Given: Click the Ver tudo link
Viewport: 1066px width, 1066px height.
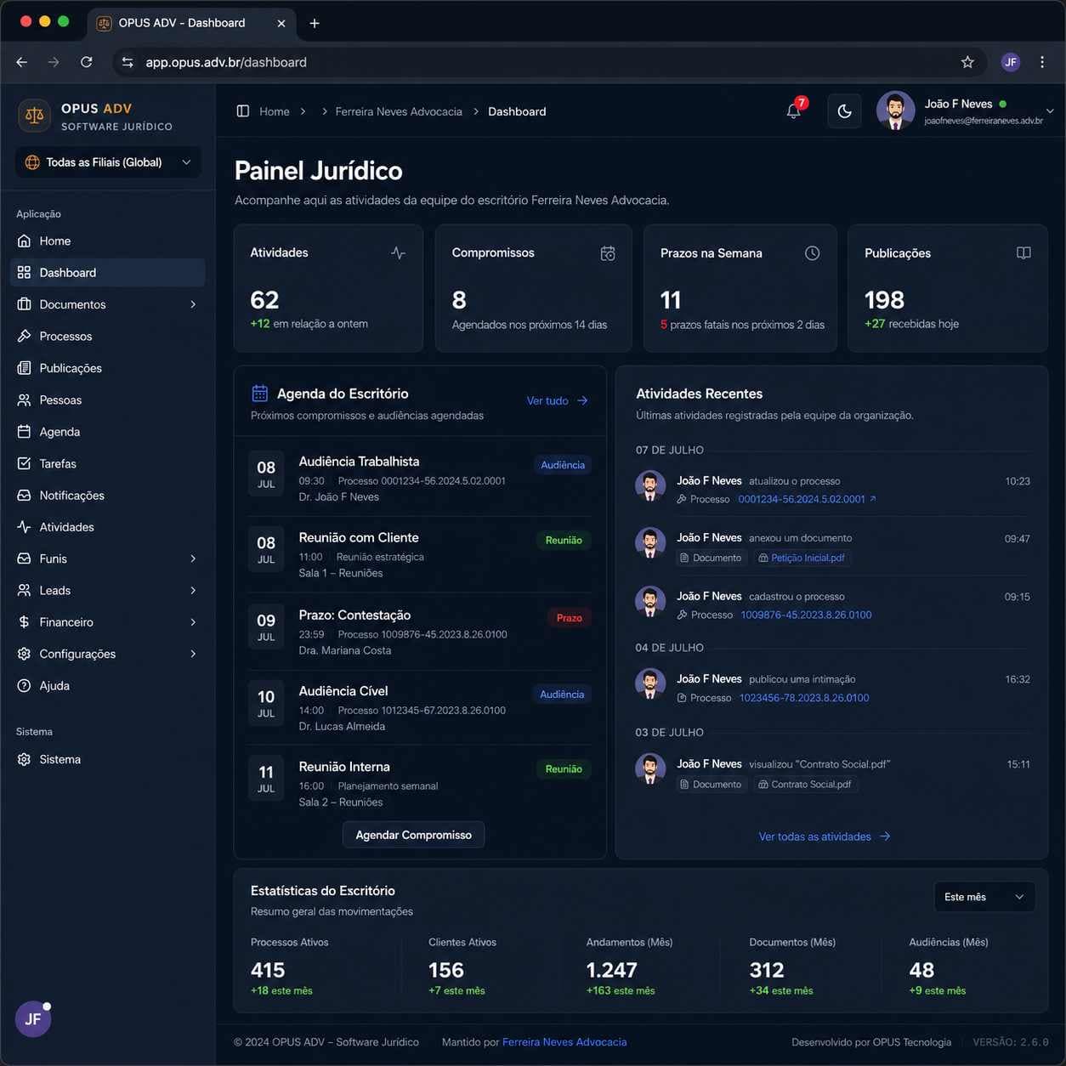Looking at the screenshot, I should coord(557,400).
